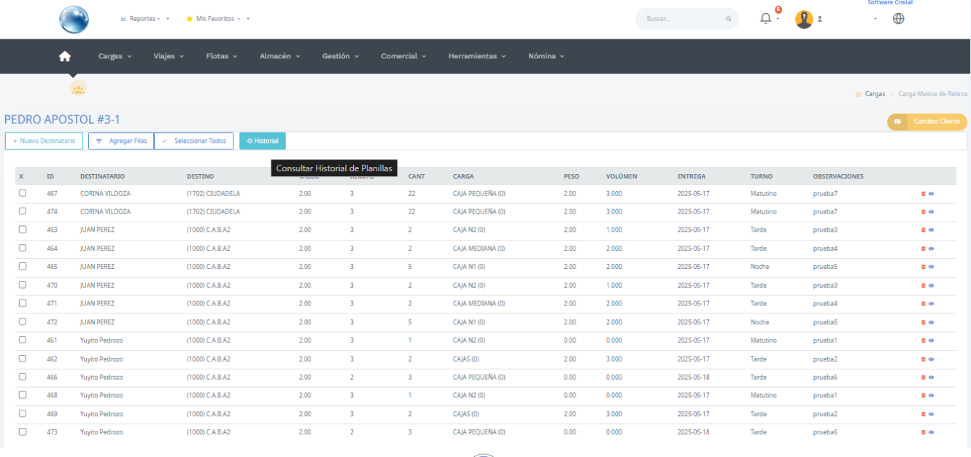Screen dimensions: 971x457
Task: Sort by the DESTINATARIO column header
Action: (x=102, y=176)
